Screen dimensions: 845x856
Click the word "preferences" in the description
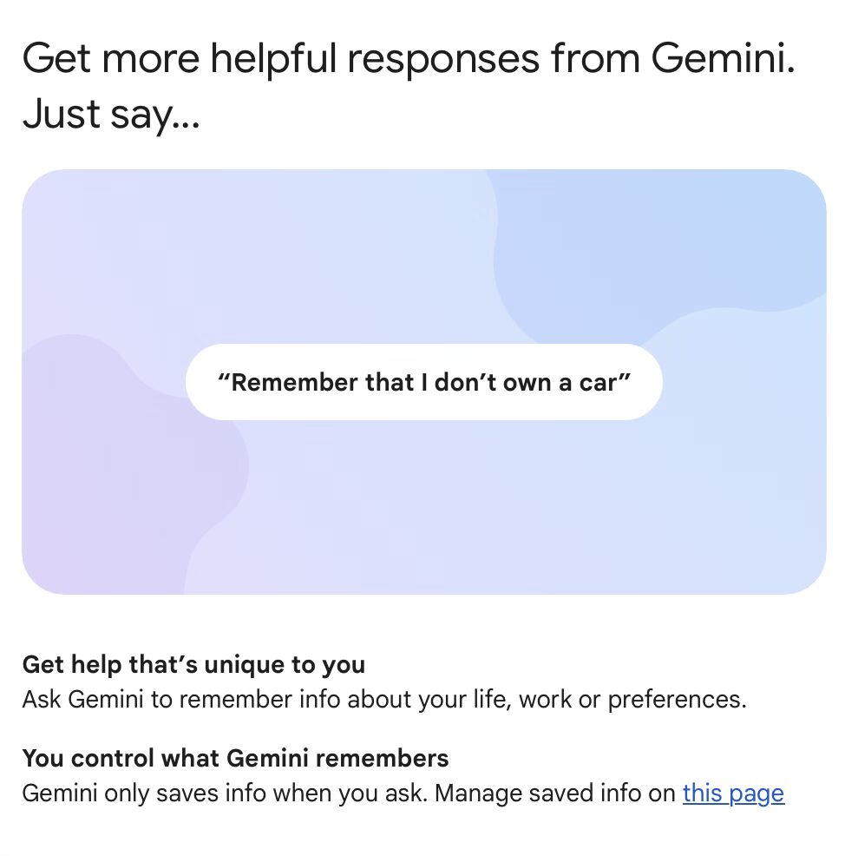pos(677,701)
